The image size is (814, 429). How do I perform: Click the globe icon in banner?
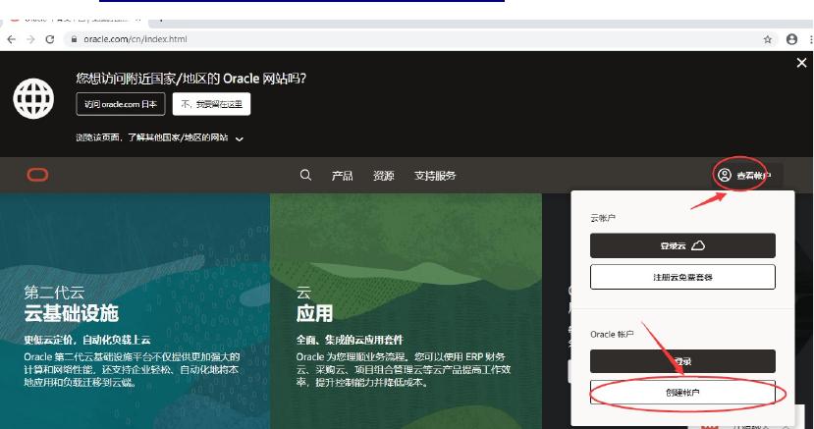tap(33, 98)
